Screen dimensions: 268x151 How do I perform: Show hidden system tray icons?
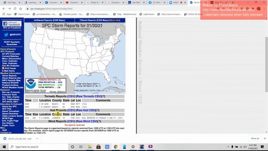pos(228,147)
